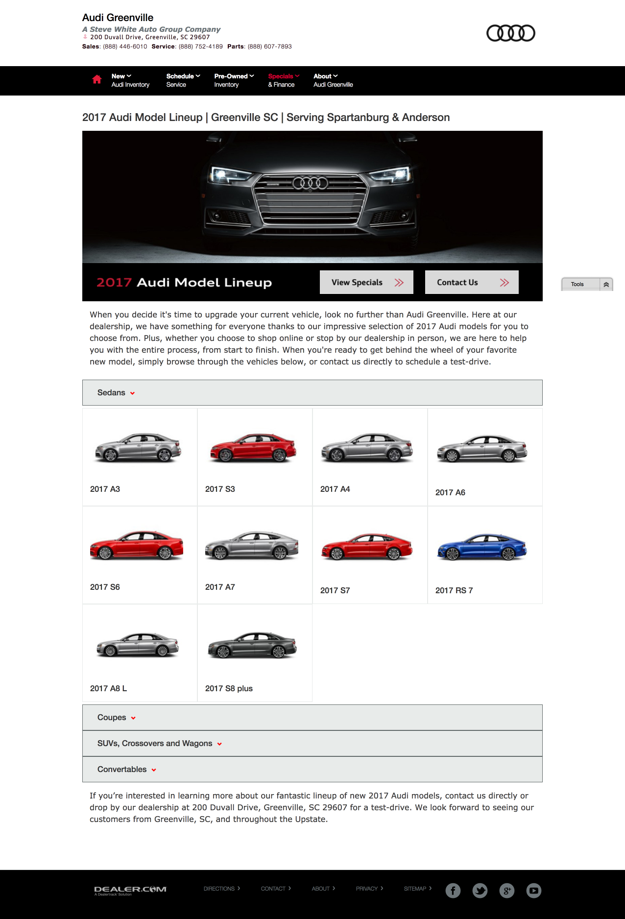
Task: Click the "2017 S6" model label
Action: [x=105, y=587]
